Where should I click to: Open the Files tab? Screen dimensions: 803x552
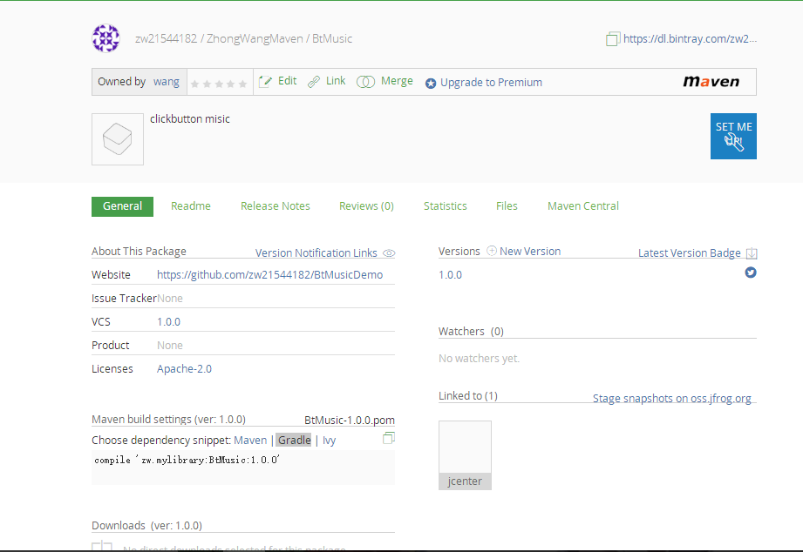(x=507, y=206)
